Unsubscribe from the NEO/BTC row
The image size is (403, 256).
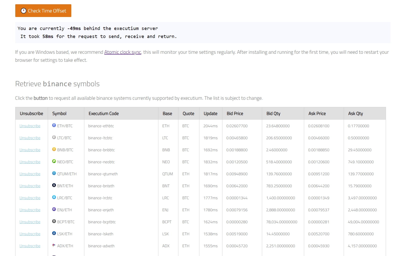[30, 162]
